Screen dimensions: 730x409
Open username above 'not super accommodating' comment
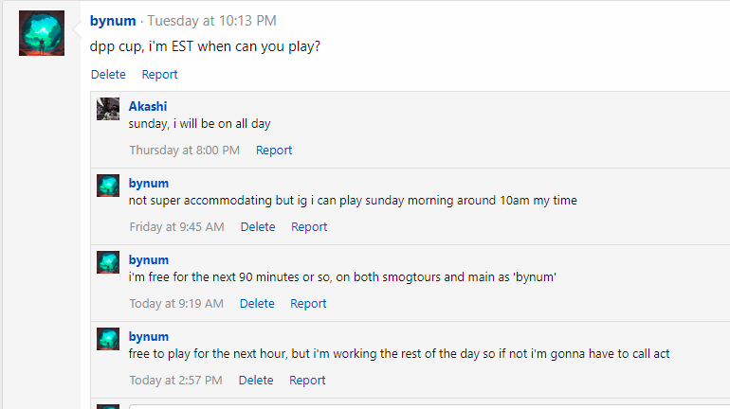[x=149, y=183]
